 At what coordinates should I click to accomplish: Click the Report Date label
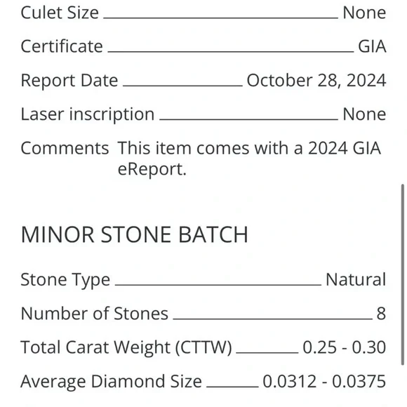69,80
